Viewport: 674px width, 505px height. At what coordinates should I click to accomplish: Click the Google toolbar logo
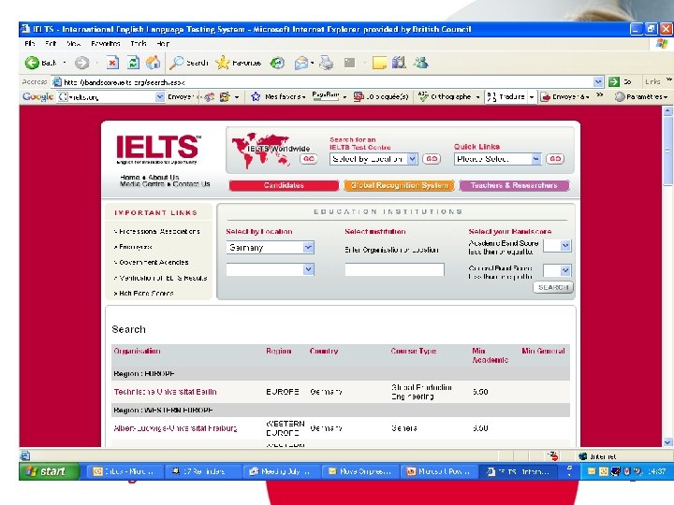click(x=38, y=96)
